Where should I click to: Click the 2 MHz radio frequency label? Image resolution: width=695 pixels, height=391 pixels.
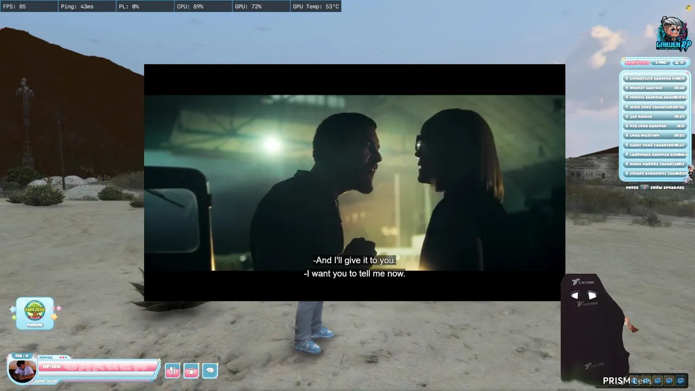point(660,63)
